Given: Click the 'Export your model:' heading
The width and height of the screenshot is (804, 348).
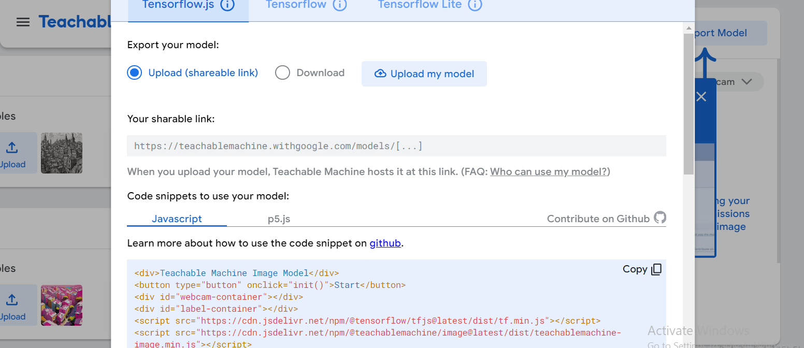Looking at the screenshot, I should click(x=173, y=45).
